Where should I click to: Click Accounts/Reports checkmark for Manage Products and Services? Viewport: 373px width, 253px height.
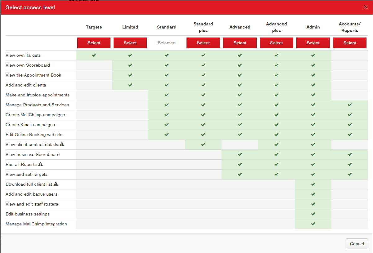(350, 105)
